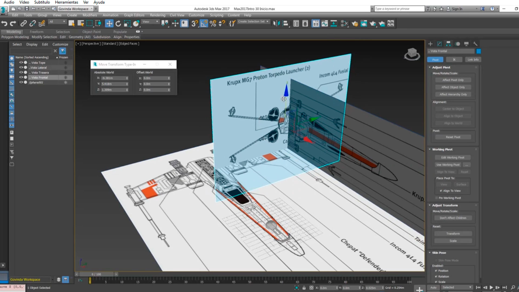Click the Reset Pivot button
Screen dimensions: 519x292
[x=453, y=137]
